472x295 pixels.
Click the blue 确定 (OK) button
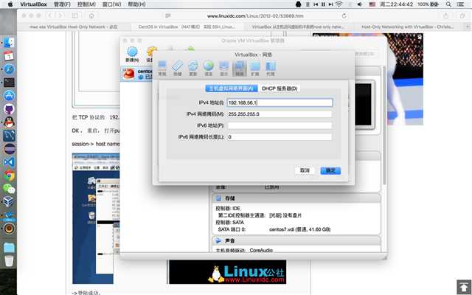330,170
